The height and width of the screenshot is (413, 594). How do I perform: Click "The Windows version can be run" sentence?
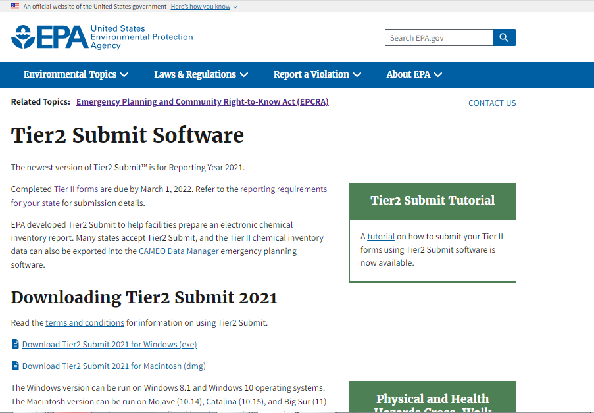[168, 387]
